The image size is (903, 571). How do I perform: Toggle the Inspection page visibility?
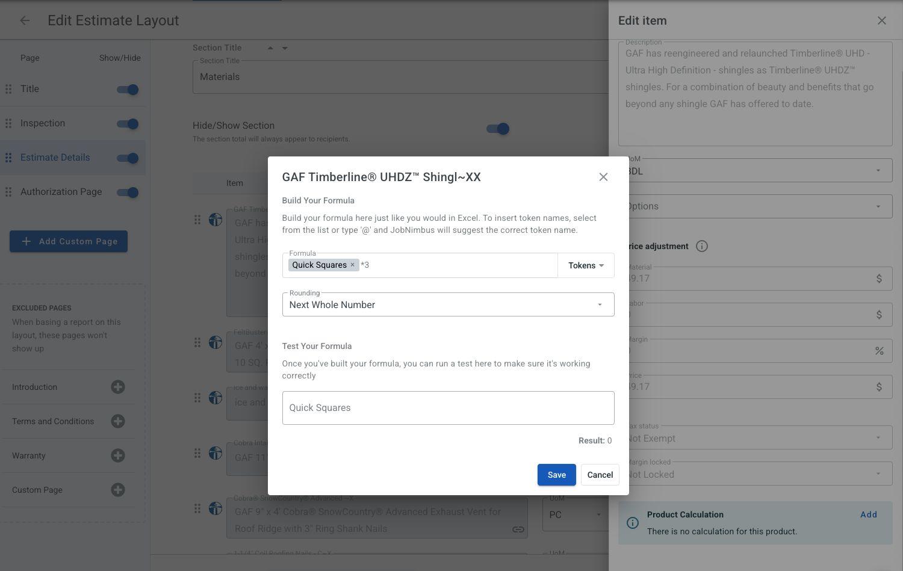pyautogui.click(x=128, y=124)
